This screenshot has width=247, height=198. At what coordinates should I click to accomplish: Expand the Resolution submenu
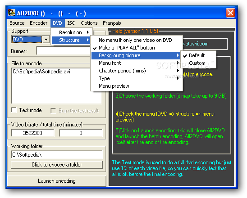coord(72,32)
